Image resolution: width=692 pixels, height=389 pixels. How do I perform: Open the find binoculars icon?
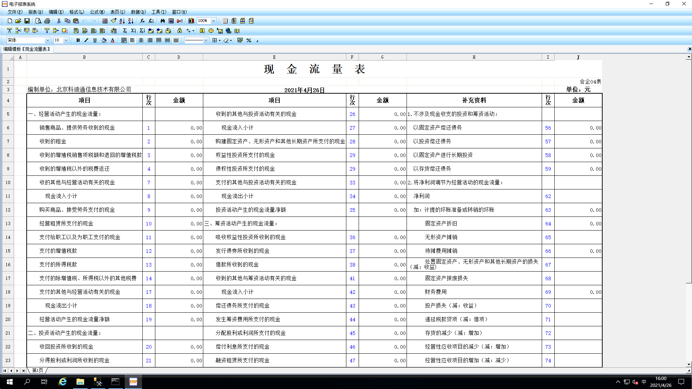pyautogui.click(x=163, y=21)
